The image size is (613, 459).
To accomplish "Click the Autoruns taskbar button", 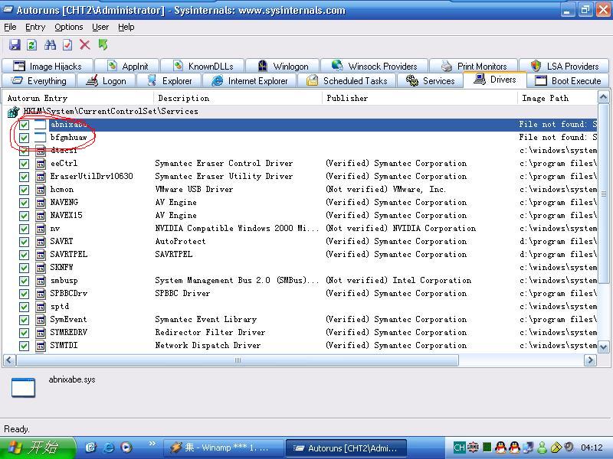I will tap(346, 448).
